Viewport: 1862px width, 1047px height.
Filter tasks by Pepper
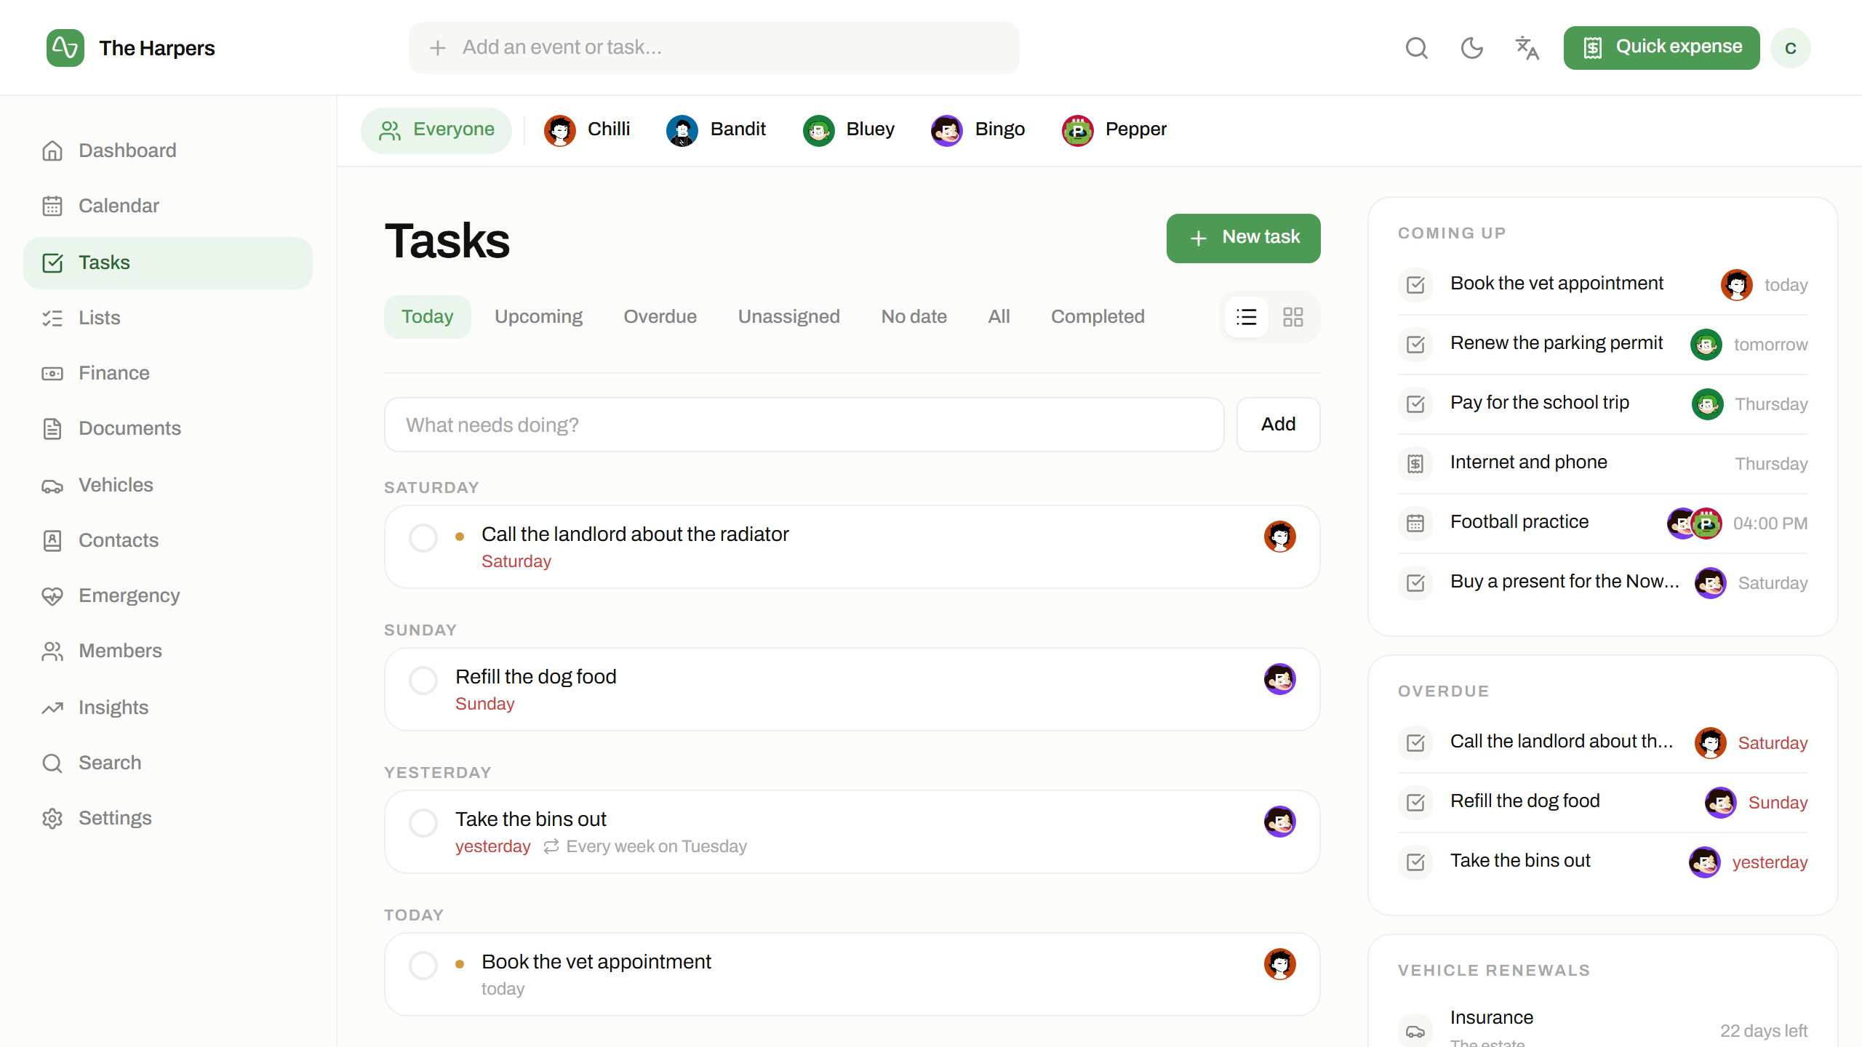pyautogui.click(x=1114, y=130)
